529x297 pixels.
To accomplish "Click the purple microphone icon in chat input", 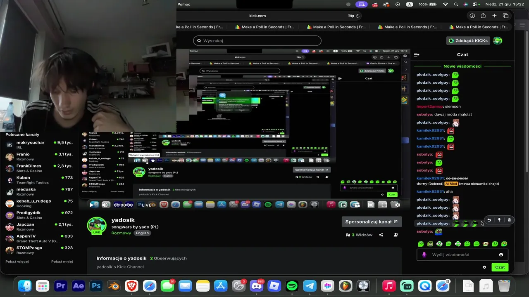I will point(424,255).
